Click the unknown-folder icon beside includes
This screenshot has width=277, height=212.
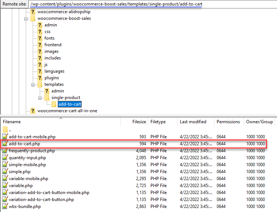[x=40, y=58]
